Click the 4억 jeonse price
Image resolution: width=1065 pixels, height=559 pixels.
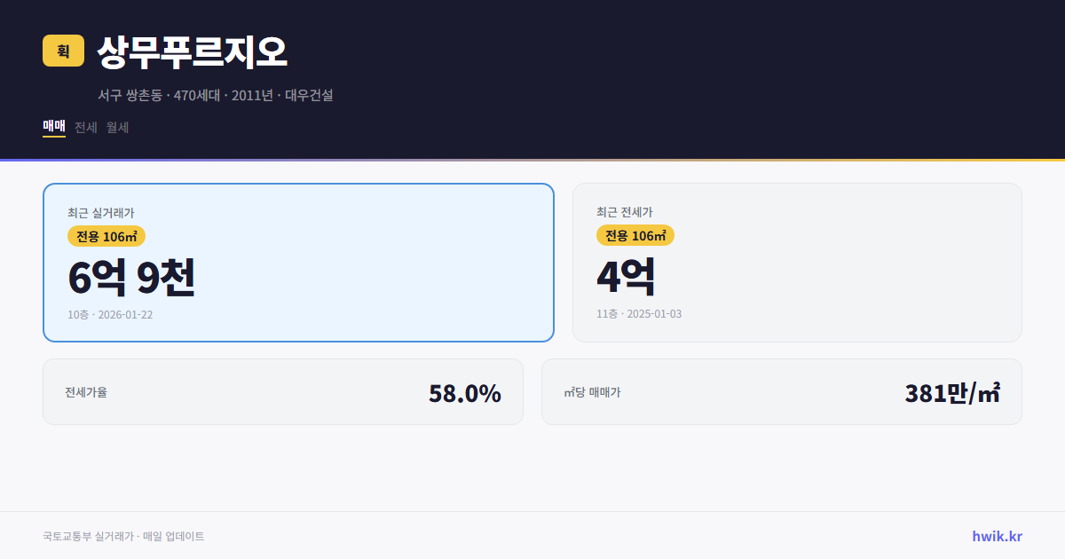tap(627, 276)
